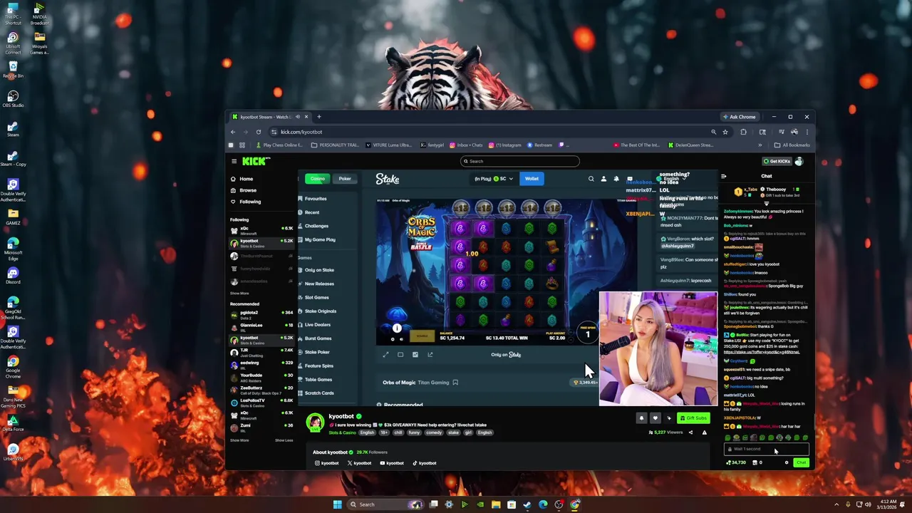Click Show Less under Recommended
The height and width of the screenshot is (513, 912).
point(284,440)
